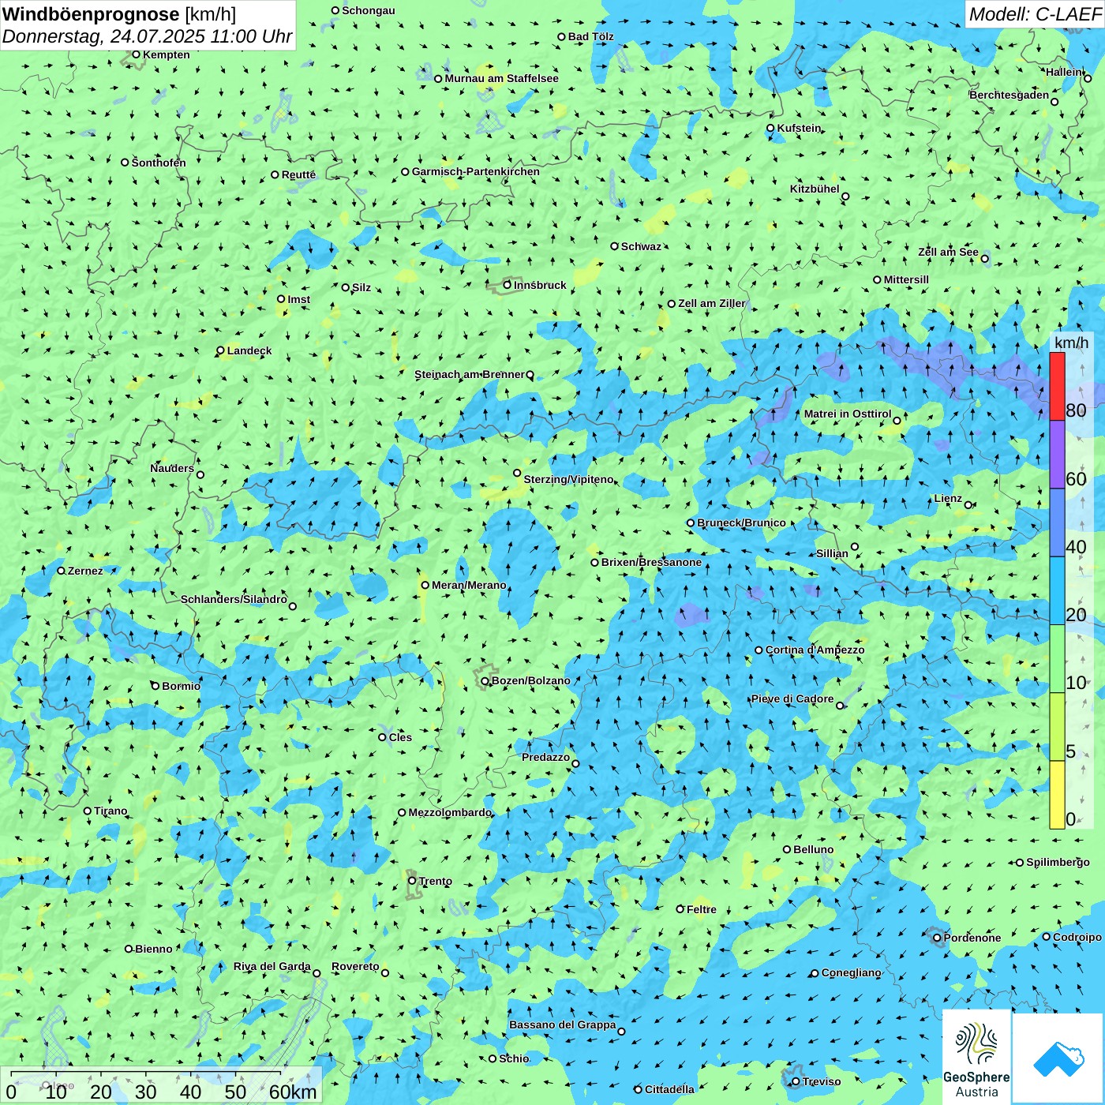The width and height of the screenshot is (1105, 1105).
Task: Click the Kufstein city label
Action: pos(799,128)
